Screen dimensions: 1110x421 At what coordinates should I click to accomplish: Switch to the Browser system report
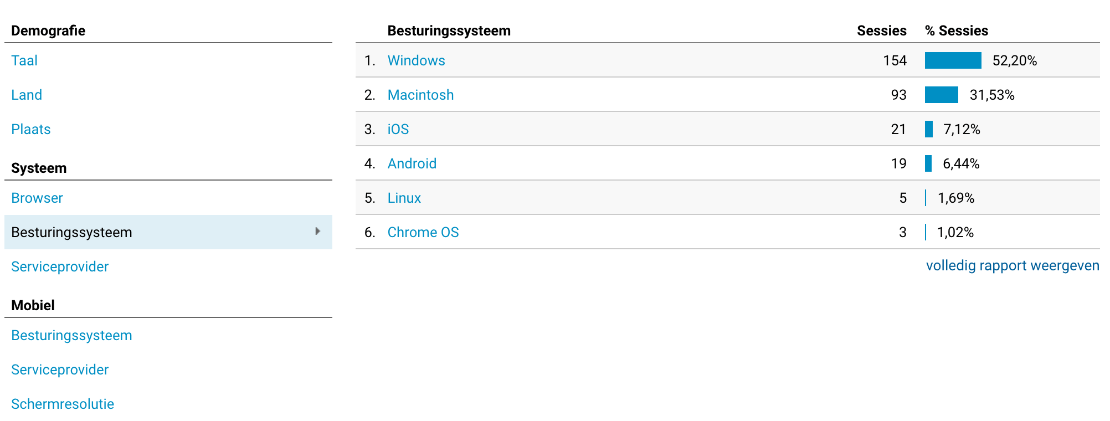[37, 198]
